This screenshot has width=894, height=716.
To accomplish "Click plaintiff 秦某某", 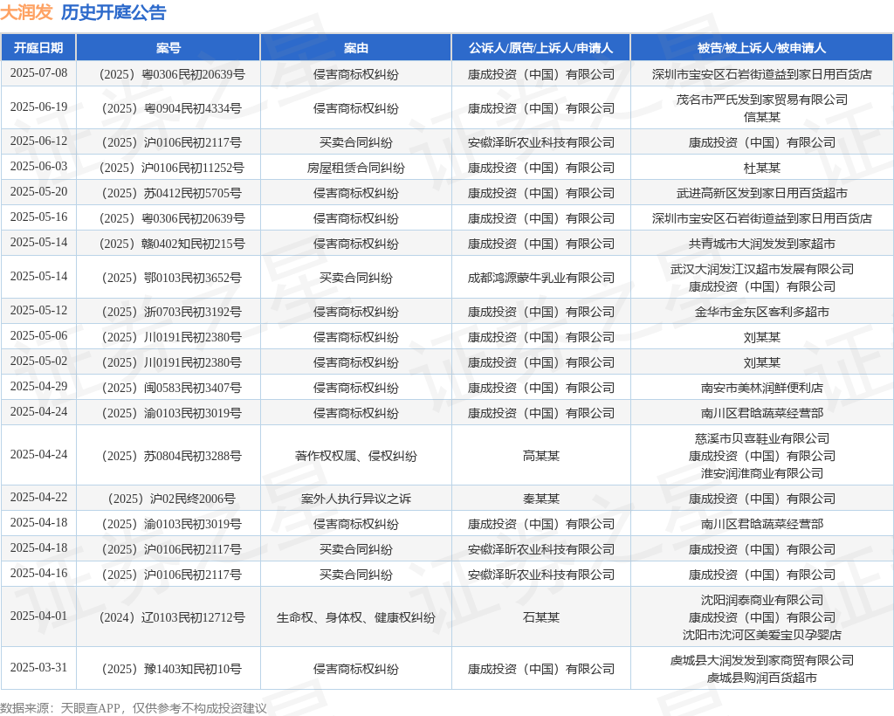I will [540, 499].
